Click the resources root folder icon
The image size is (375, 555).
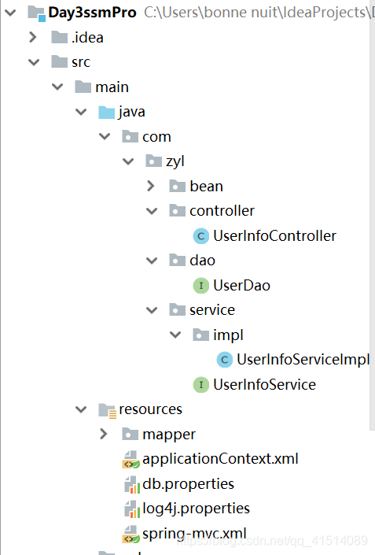pos(108,411)
